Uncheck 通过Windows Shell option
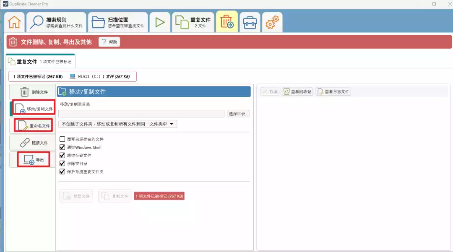The width and height of the screenshot is (453, 252). 62,147
